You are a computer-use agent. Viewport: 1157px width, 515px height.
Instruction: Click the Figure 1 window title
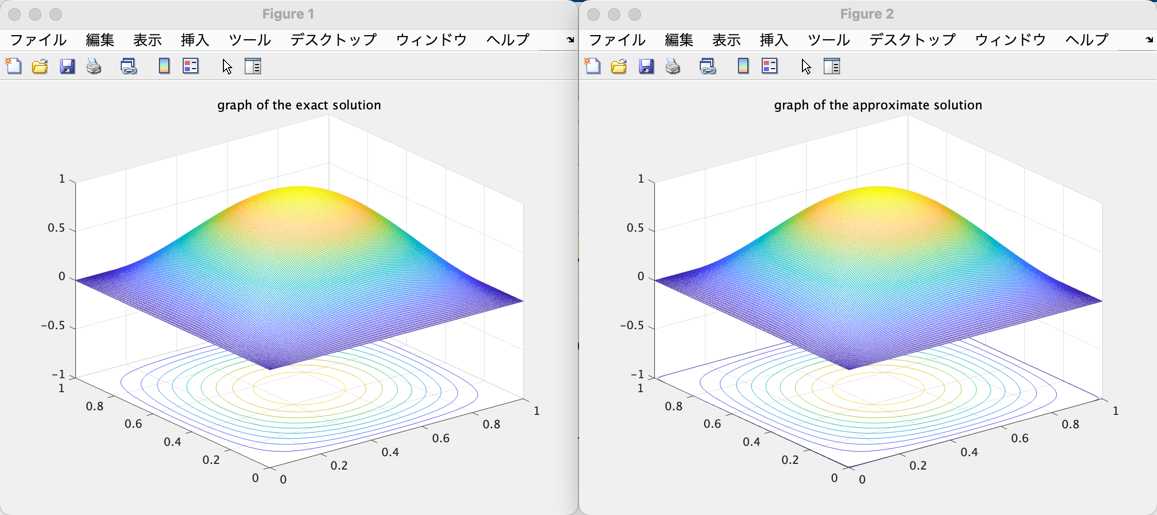288,14
